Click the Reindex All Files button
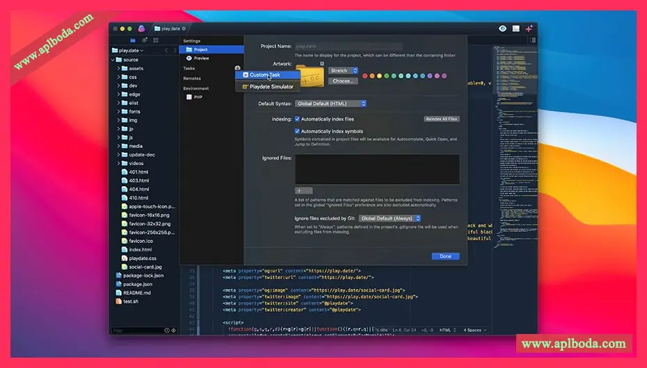 coord(442,119)
